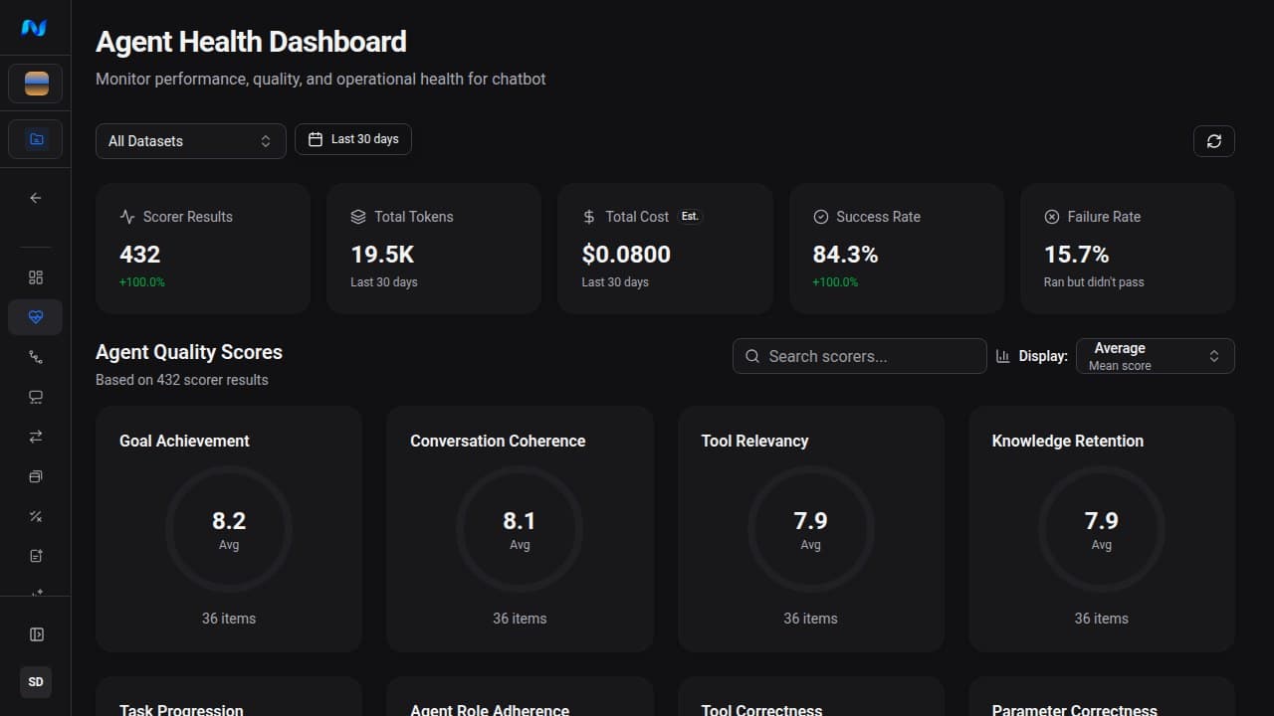
Task: Click the refresh button at top right
Action: pos(1214,141)
